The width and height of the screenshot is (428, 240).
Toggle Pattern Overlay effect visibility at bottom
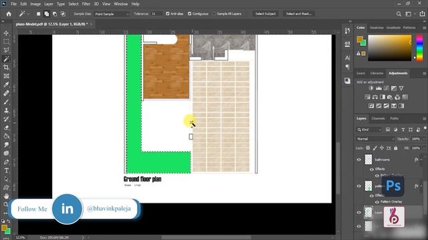[x=377, y=202]
